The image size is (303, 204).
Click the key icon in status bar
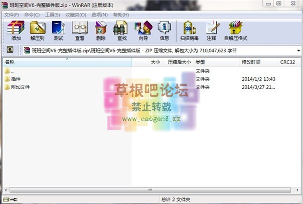[14, 199]
